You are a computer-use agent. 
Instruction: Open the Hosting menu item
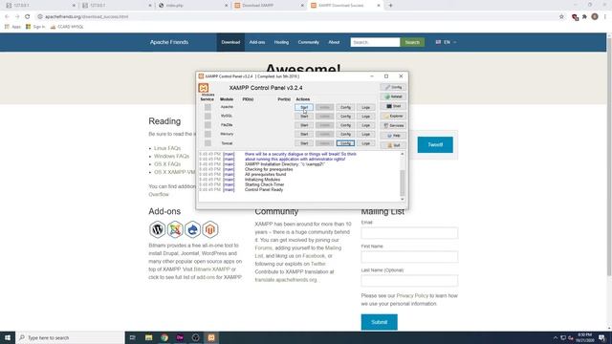(x=281, y=42)
